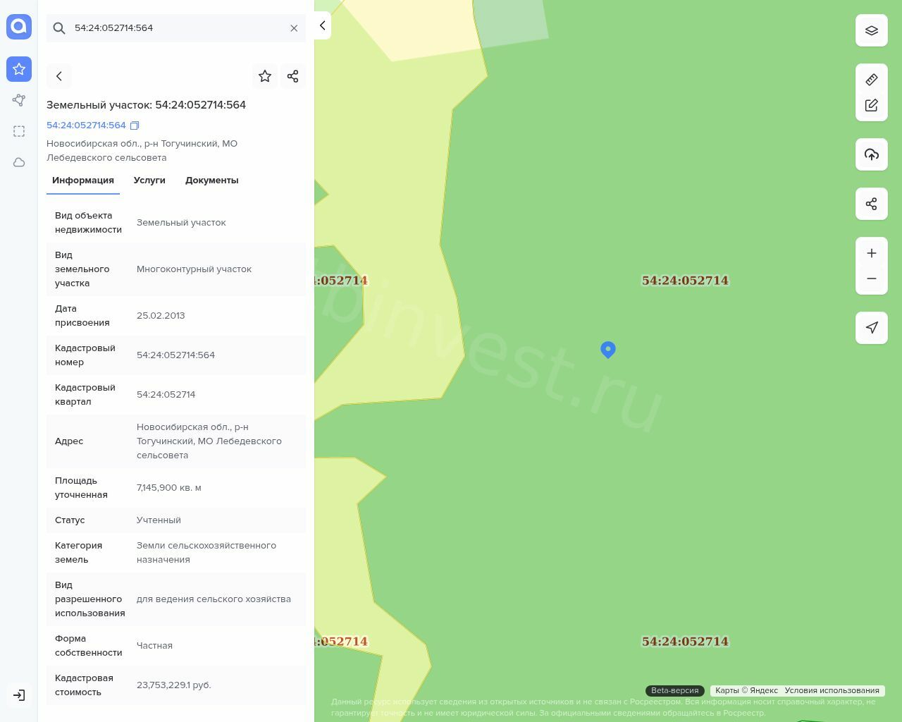Click the cloud upload icon on map
This screenshot has width=902, height=722.
(x=871, y=154)
